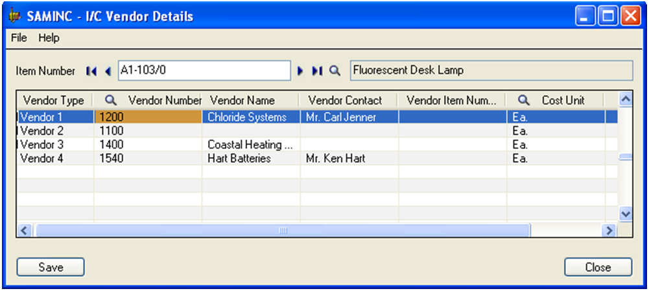Click the Vendor Contact column header

tap(348, 100)
